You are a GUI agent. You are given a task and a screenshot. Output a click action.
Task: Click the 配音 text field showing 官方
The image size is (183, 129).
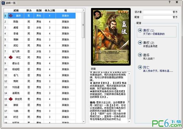(x=161, y=17)
